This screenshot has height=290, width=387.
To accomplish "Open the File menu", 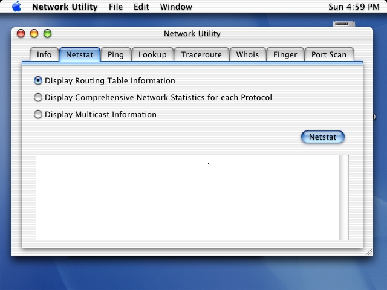I will coord(115,7).
